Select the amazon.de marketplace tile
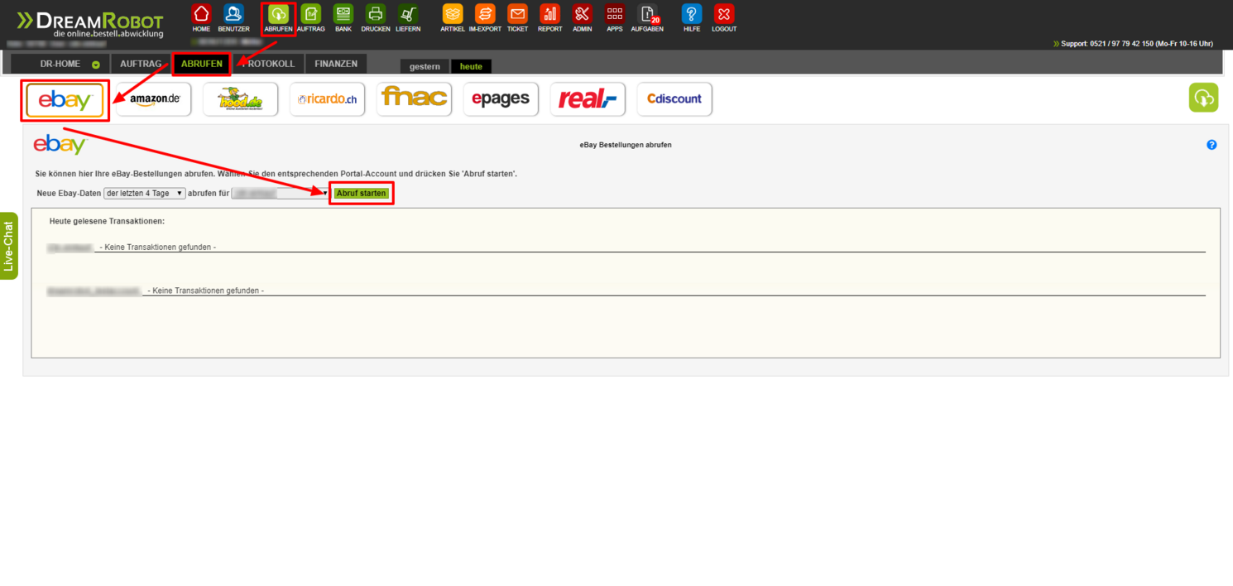The width and height of the screenshot is (1233, 586). (154, 99)
